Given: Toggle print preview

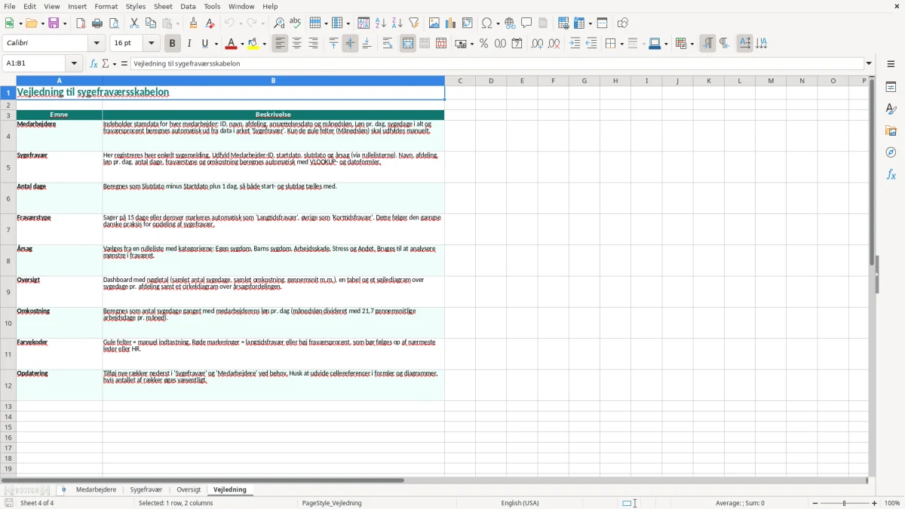Looking at the screenshot, I should [x=114, y=23].
